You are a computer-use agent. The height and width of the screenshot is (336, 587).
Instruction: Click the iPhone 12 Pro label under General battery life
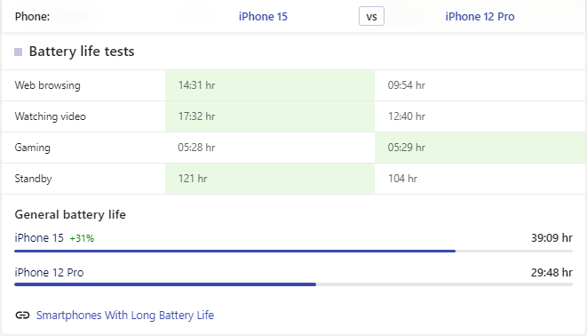point(49,272)
